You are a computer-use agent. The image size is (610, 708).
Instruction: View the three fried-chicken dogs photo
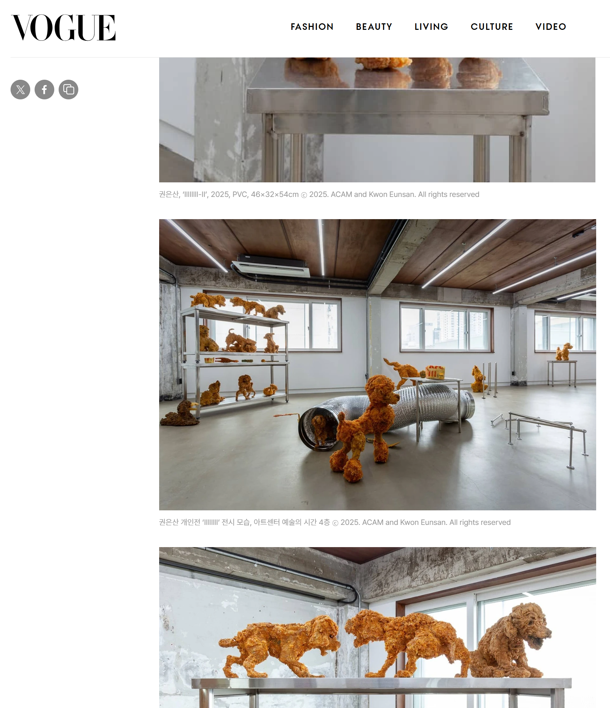click(x=377, y=628)
